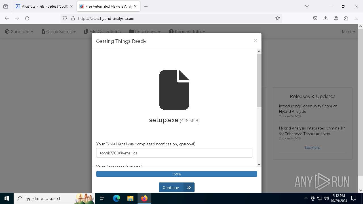Image resolution: width=363 pixels, height=204 pixels.
Task: Open Firefox application hamburger menu
Action: point(356,18)
